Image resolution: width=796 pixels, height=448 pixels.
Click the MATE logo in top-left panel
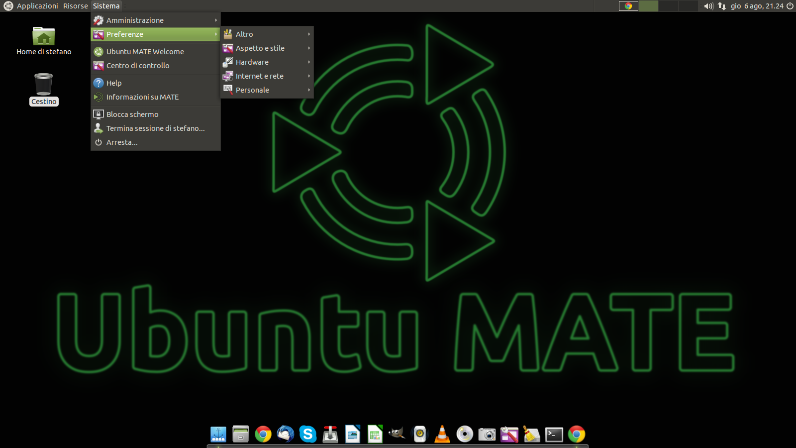8,6
